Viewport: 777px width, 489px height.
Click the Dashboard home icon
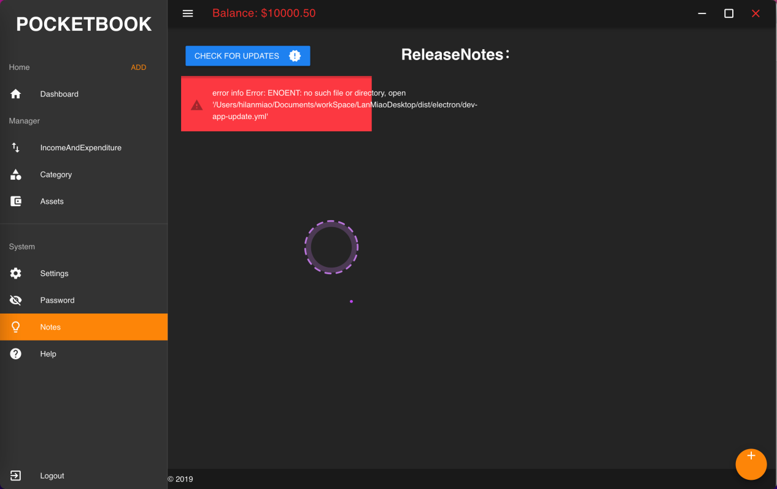pyautogui.click(x=16, y=94)
